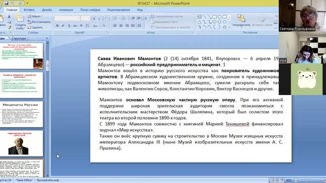Click Восстановить to reset the slide
Screen dimensions: 326x183
click(x=39, y=22)
